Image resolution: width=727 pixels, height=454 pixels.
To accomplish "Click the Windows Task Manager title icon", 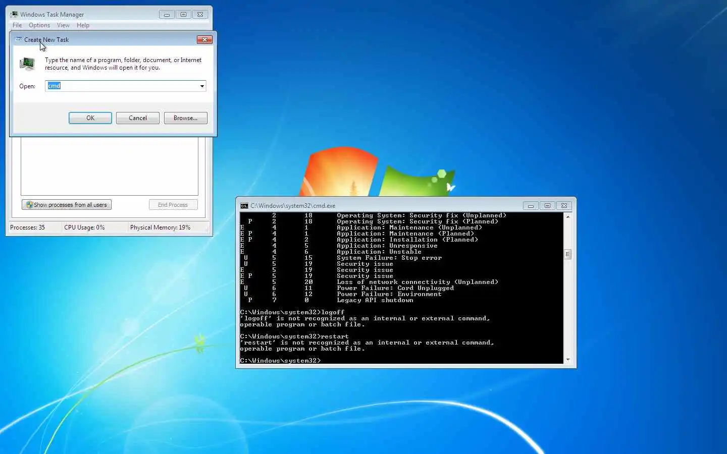I will (14, 15).
